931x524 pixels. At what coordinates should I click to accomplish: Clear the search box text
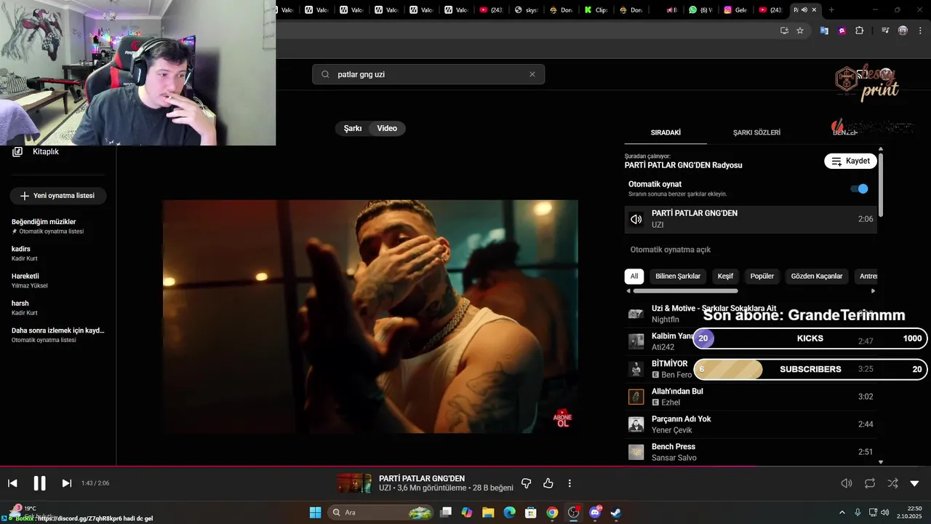532,74
